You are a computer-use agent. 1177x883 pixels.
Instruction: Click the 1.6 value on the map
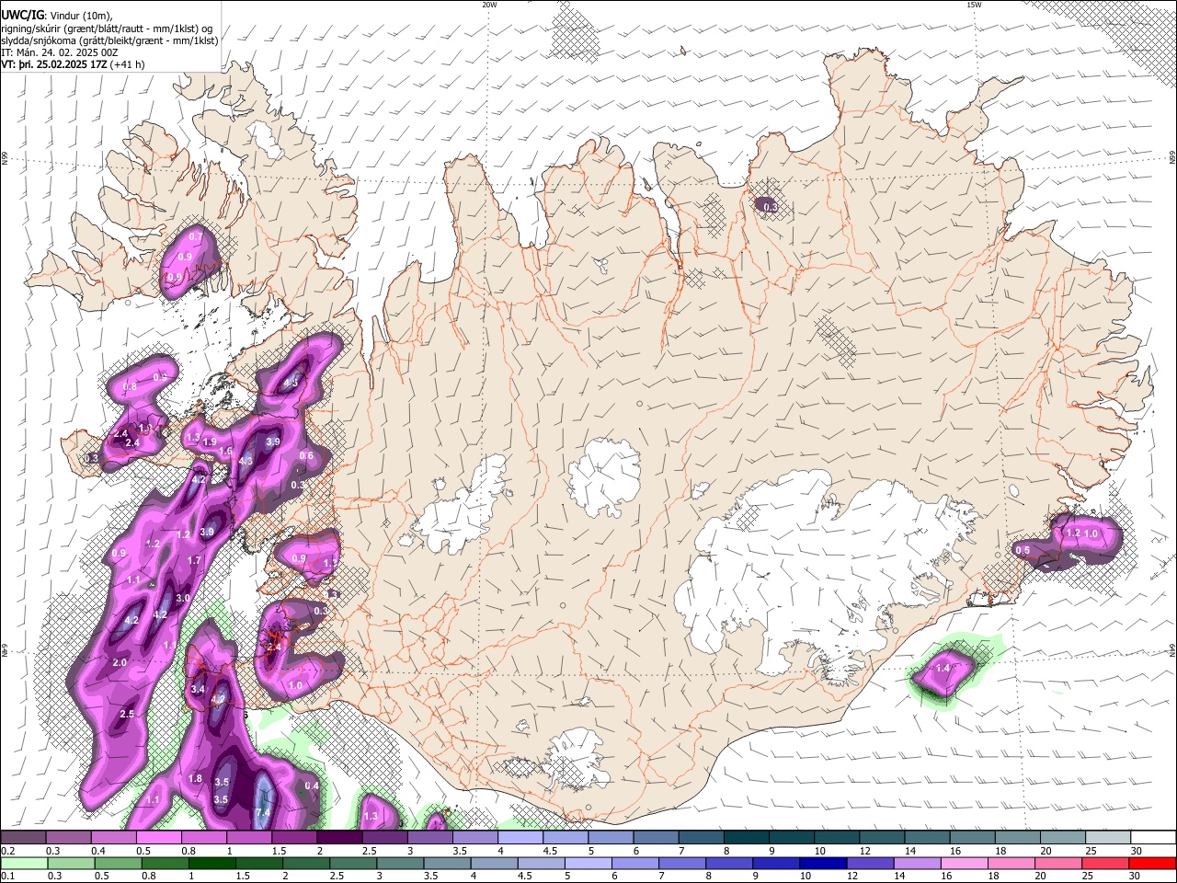tap(224, 452)
